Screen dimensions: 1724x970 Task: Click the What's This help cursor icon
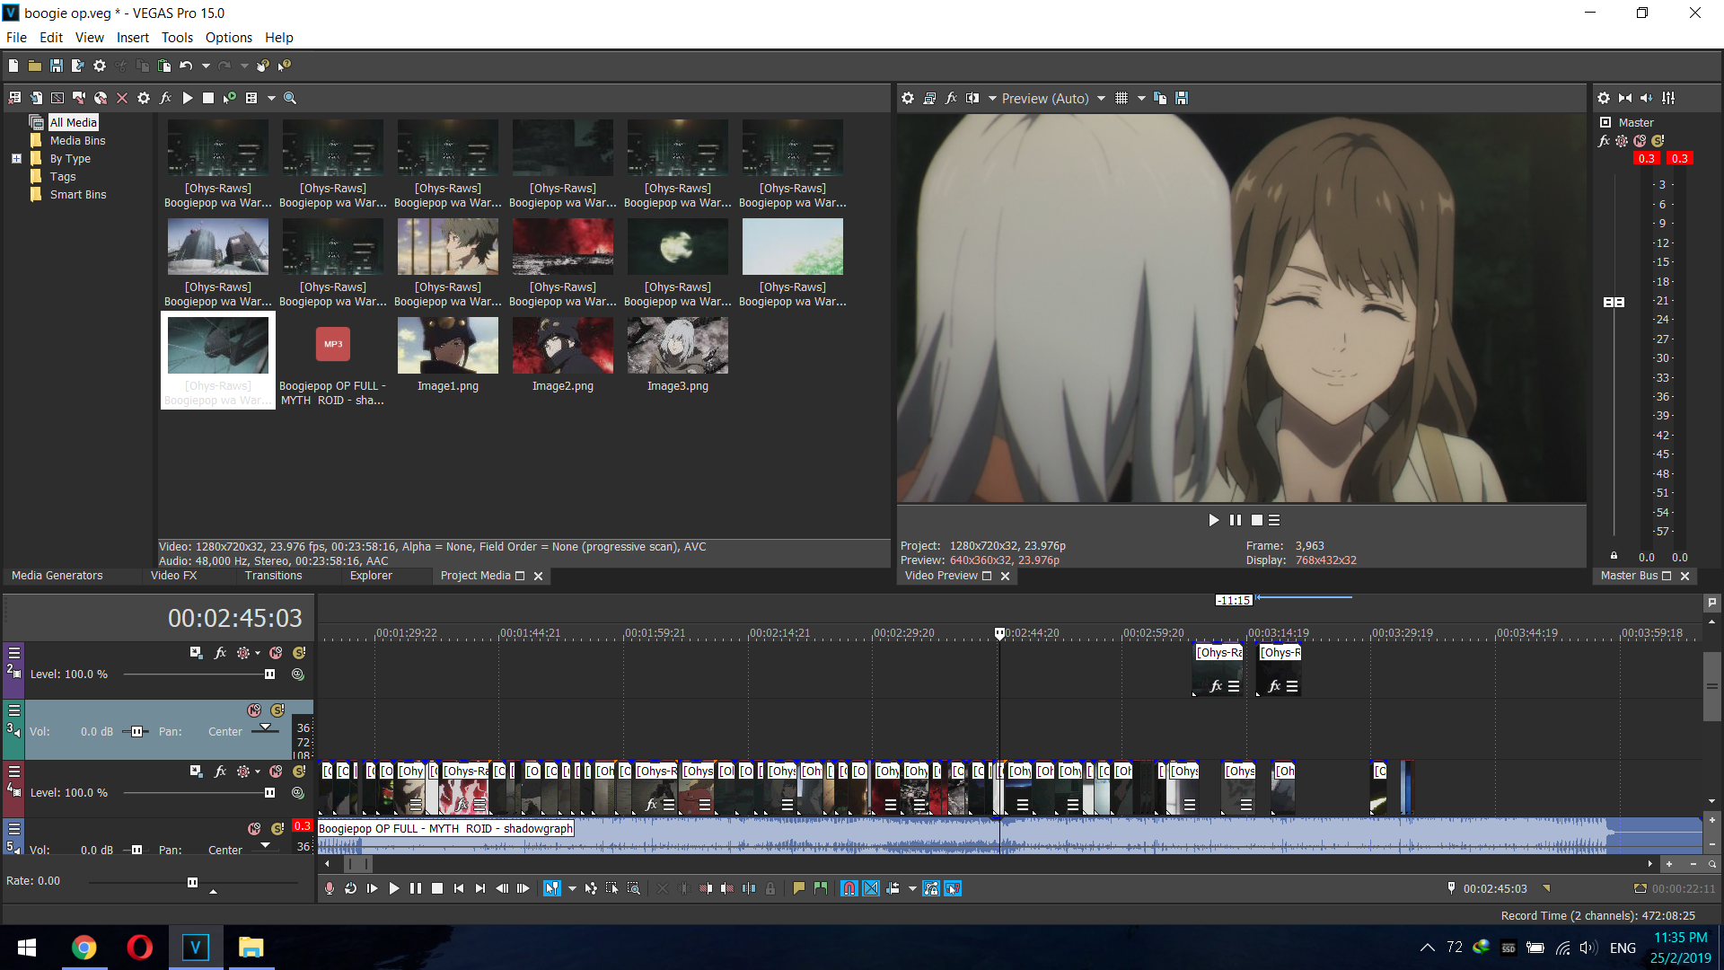(x=285, y=66)
